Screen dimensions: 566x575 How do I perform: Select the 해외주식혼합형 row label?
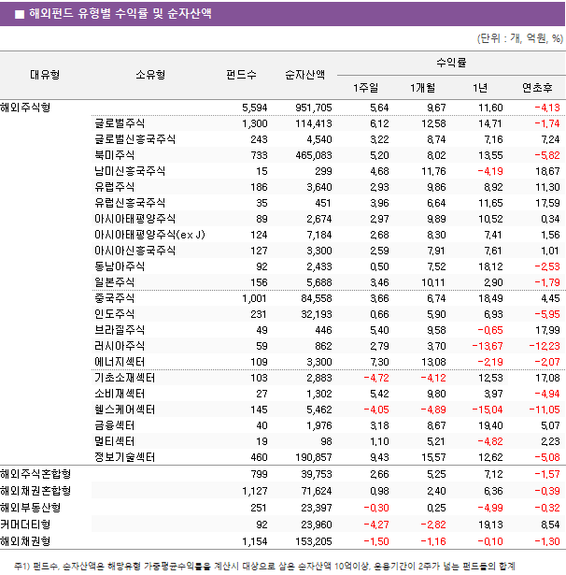(35, 474)
